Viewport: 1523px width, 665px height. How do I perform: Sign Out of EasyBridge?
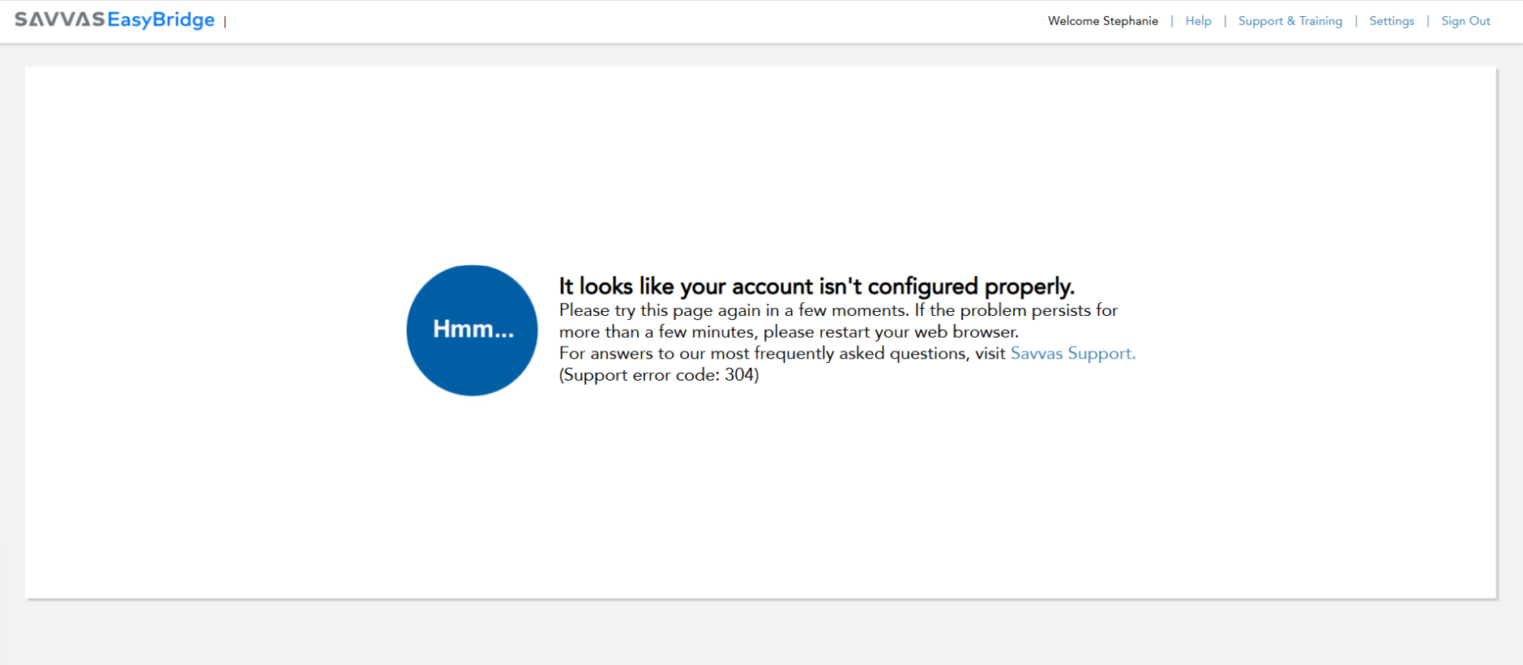point(1465,21)
